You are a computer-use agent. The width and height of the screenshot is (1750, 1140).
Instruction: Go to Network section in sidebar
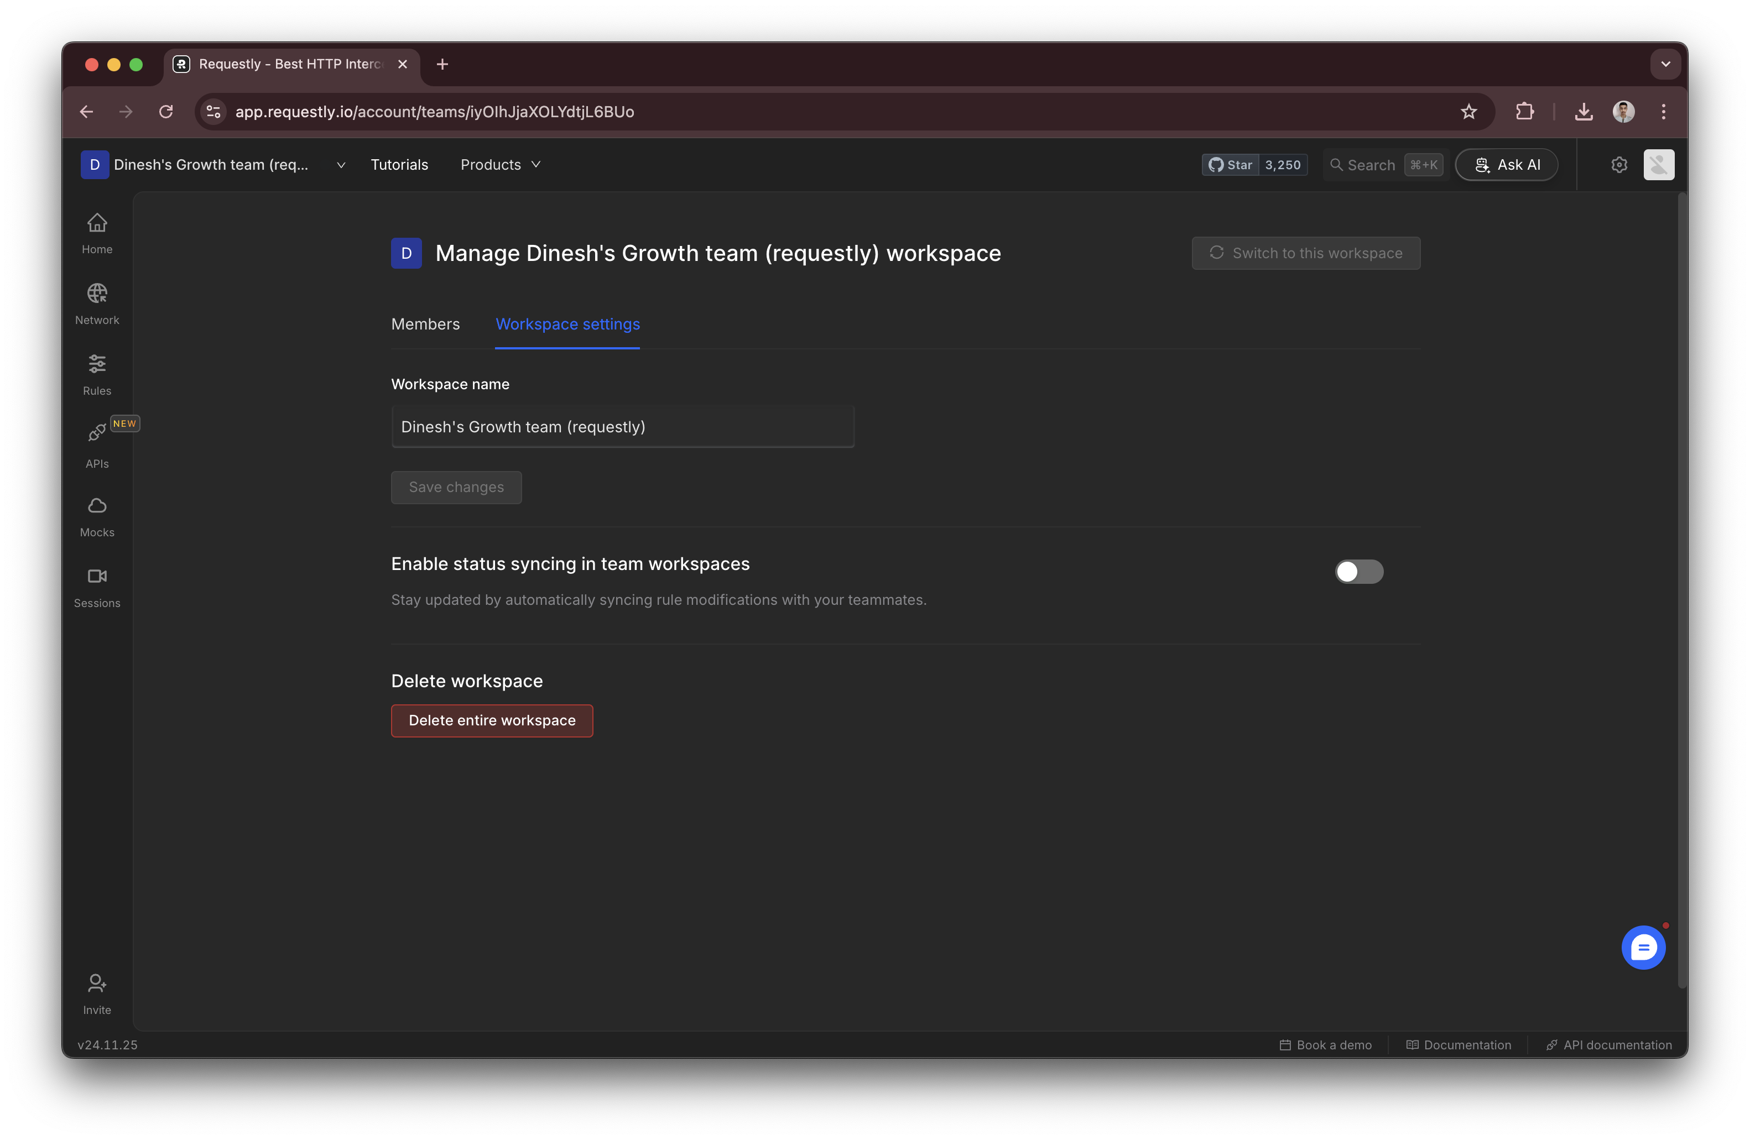coord(97,303)
